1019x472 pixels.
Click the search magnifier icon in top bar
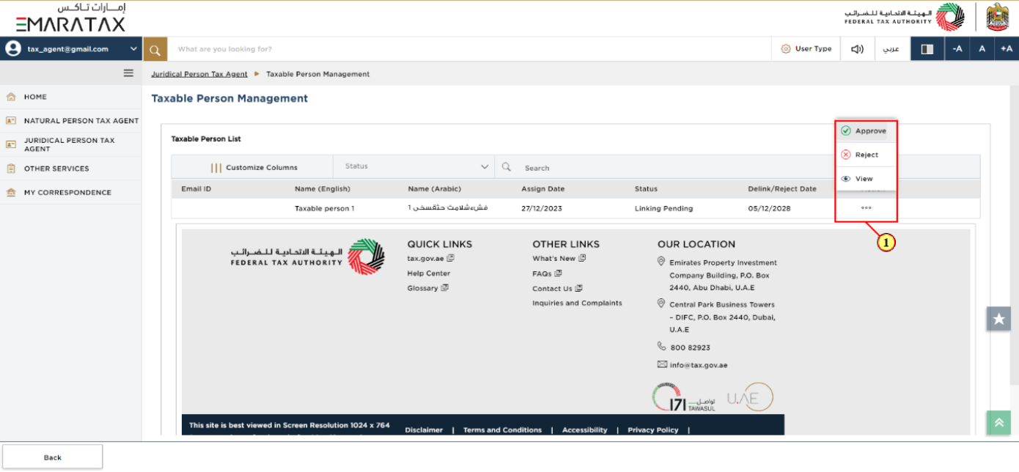155,49
